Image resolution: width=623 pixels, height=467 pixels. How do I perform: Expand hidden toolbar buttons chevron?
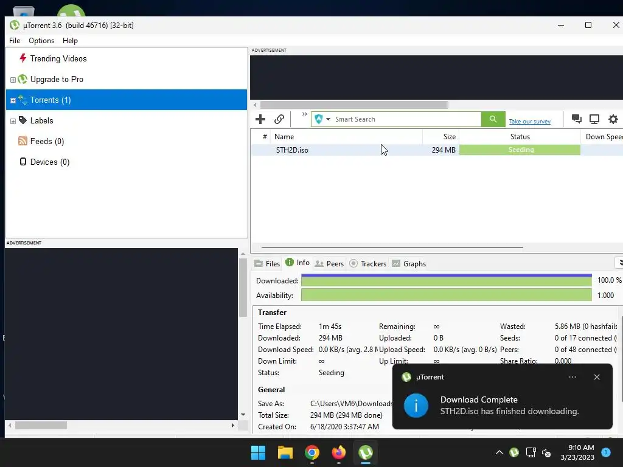pyautogui.click(x=305, y=114)
